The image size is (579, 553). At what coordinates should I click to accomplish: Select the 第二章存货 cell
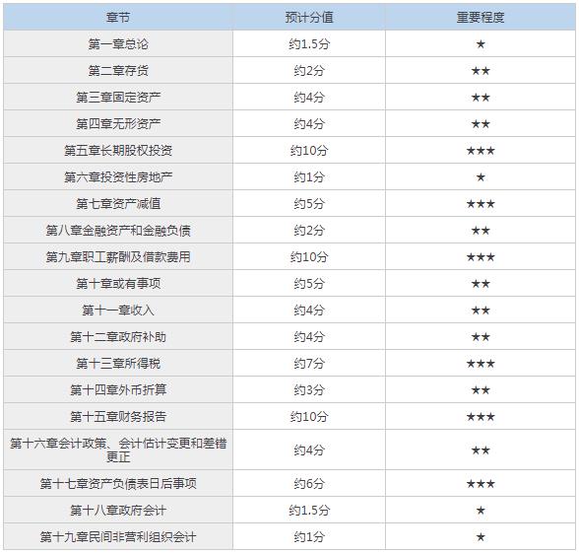tap(118, 71)
